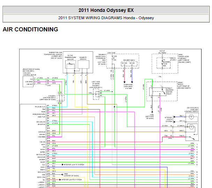Click the front blower motor relay symbol
Viewport: 212px width, 188px height.
(x=158, y=92)
